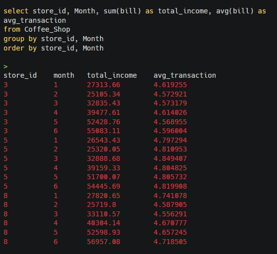Click average value 4.619255
Screen dimensions: 277x254
[170, 85]
